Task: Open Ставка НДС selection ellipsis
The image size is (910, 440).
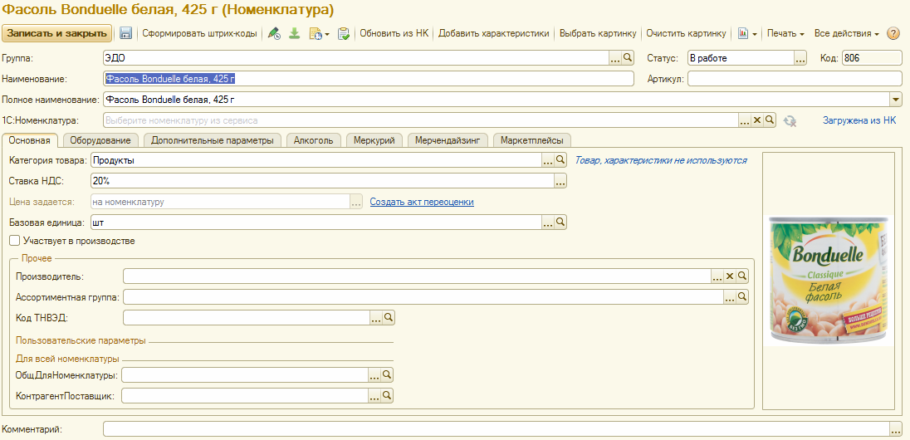Action: 560,181
